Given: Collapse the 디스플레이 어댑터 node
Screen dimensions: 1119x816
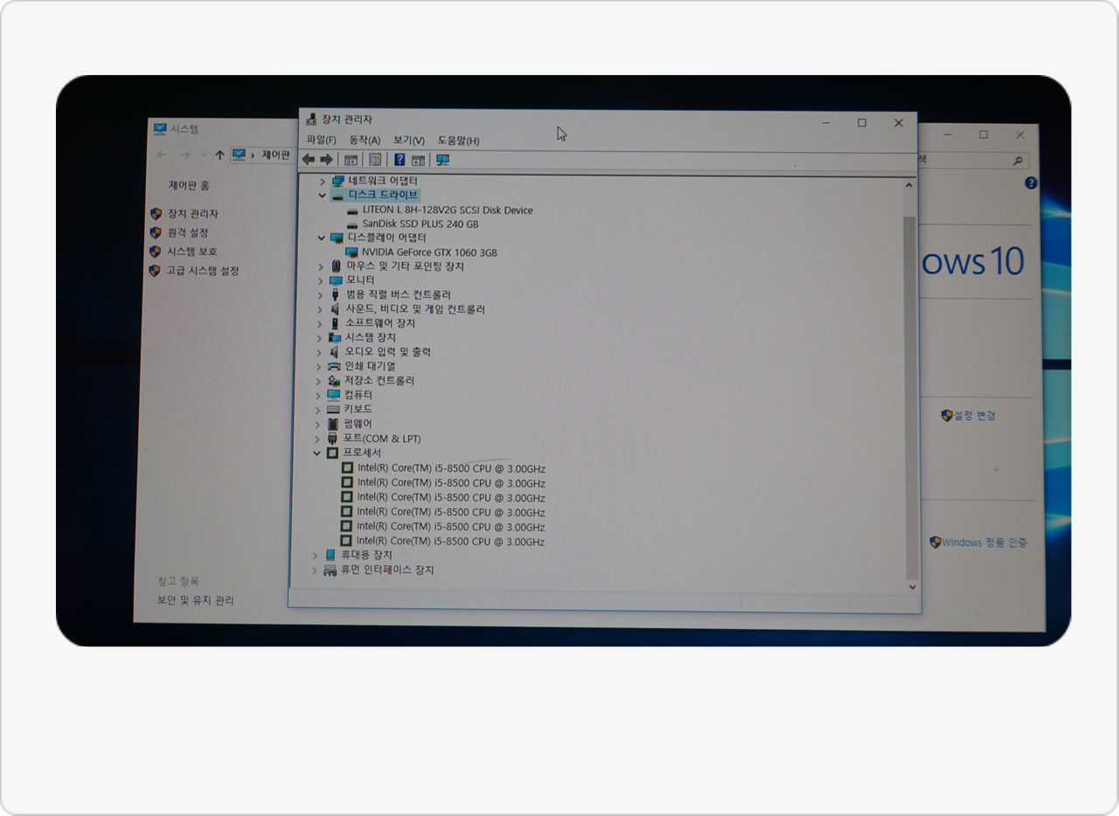Looking at the screenshot, I should tap(322, 239).
